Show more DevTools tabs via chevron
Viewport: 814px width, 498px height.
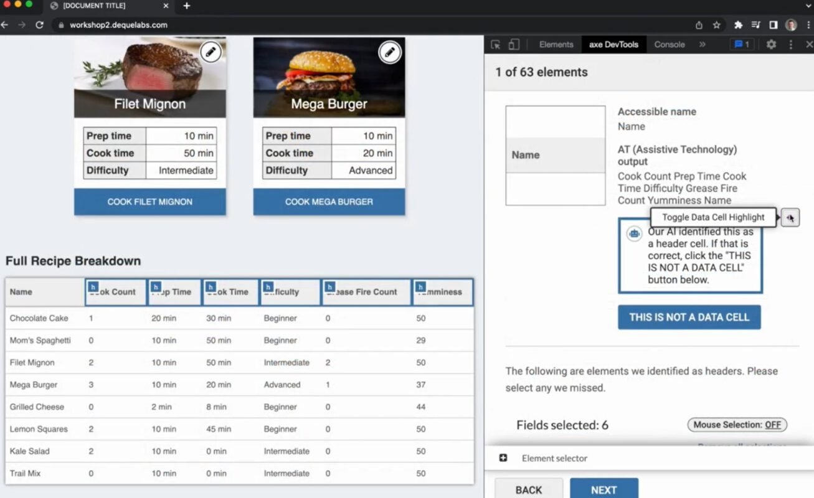[702, 45]
